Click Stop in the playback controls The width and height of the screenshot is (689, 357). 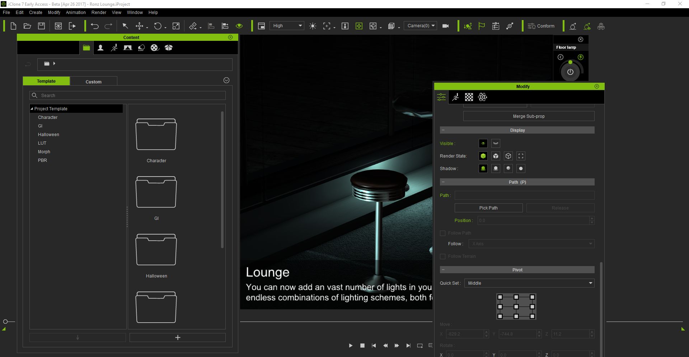pyautogui.click(x=362, y=346)
